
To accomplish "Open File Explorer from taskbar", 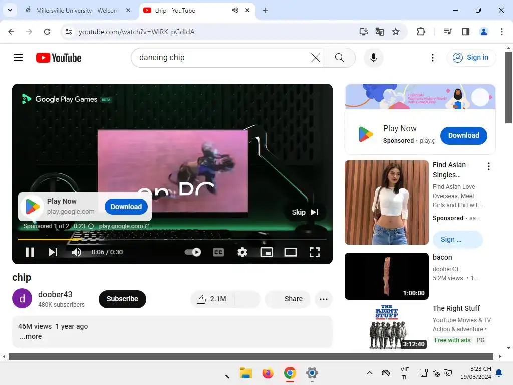I will pyautogui.click(x=245, y=373).
